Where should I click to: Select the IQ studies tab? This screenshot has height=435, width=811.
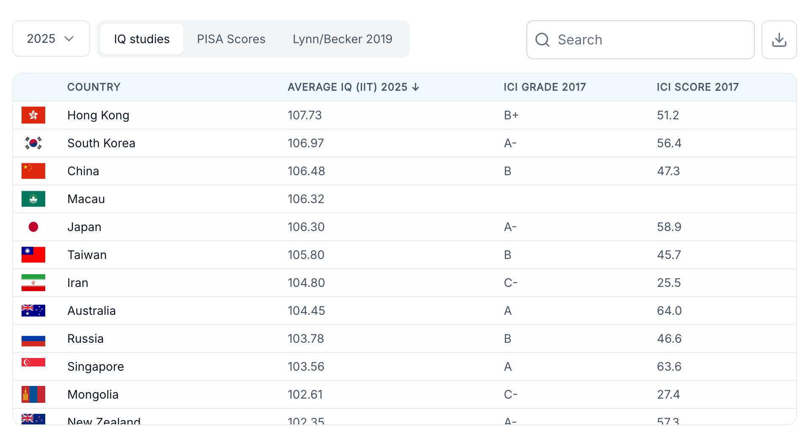coord(142,39)
